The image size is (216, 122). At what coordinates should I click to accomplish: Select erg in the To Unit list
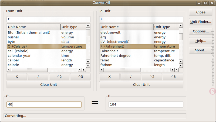point(139,37)
